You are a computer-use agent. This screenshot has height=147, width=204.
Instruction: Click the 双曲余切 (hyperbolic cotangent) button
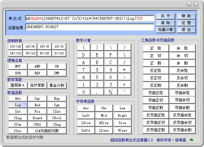point(182,100)
